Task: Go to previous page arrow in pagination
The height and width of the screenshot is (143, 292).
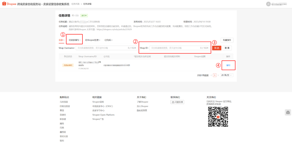Action: (x=211, y=75)
